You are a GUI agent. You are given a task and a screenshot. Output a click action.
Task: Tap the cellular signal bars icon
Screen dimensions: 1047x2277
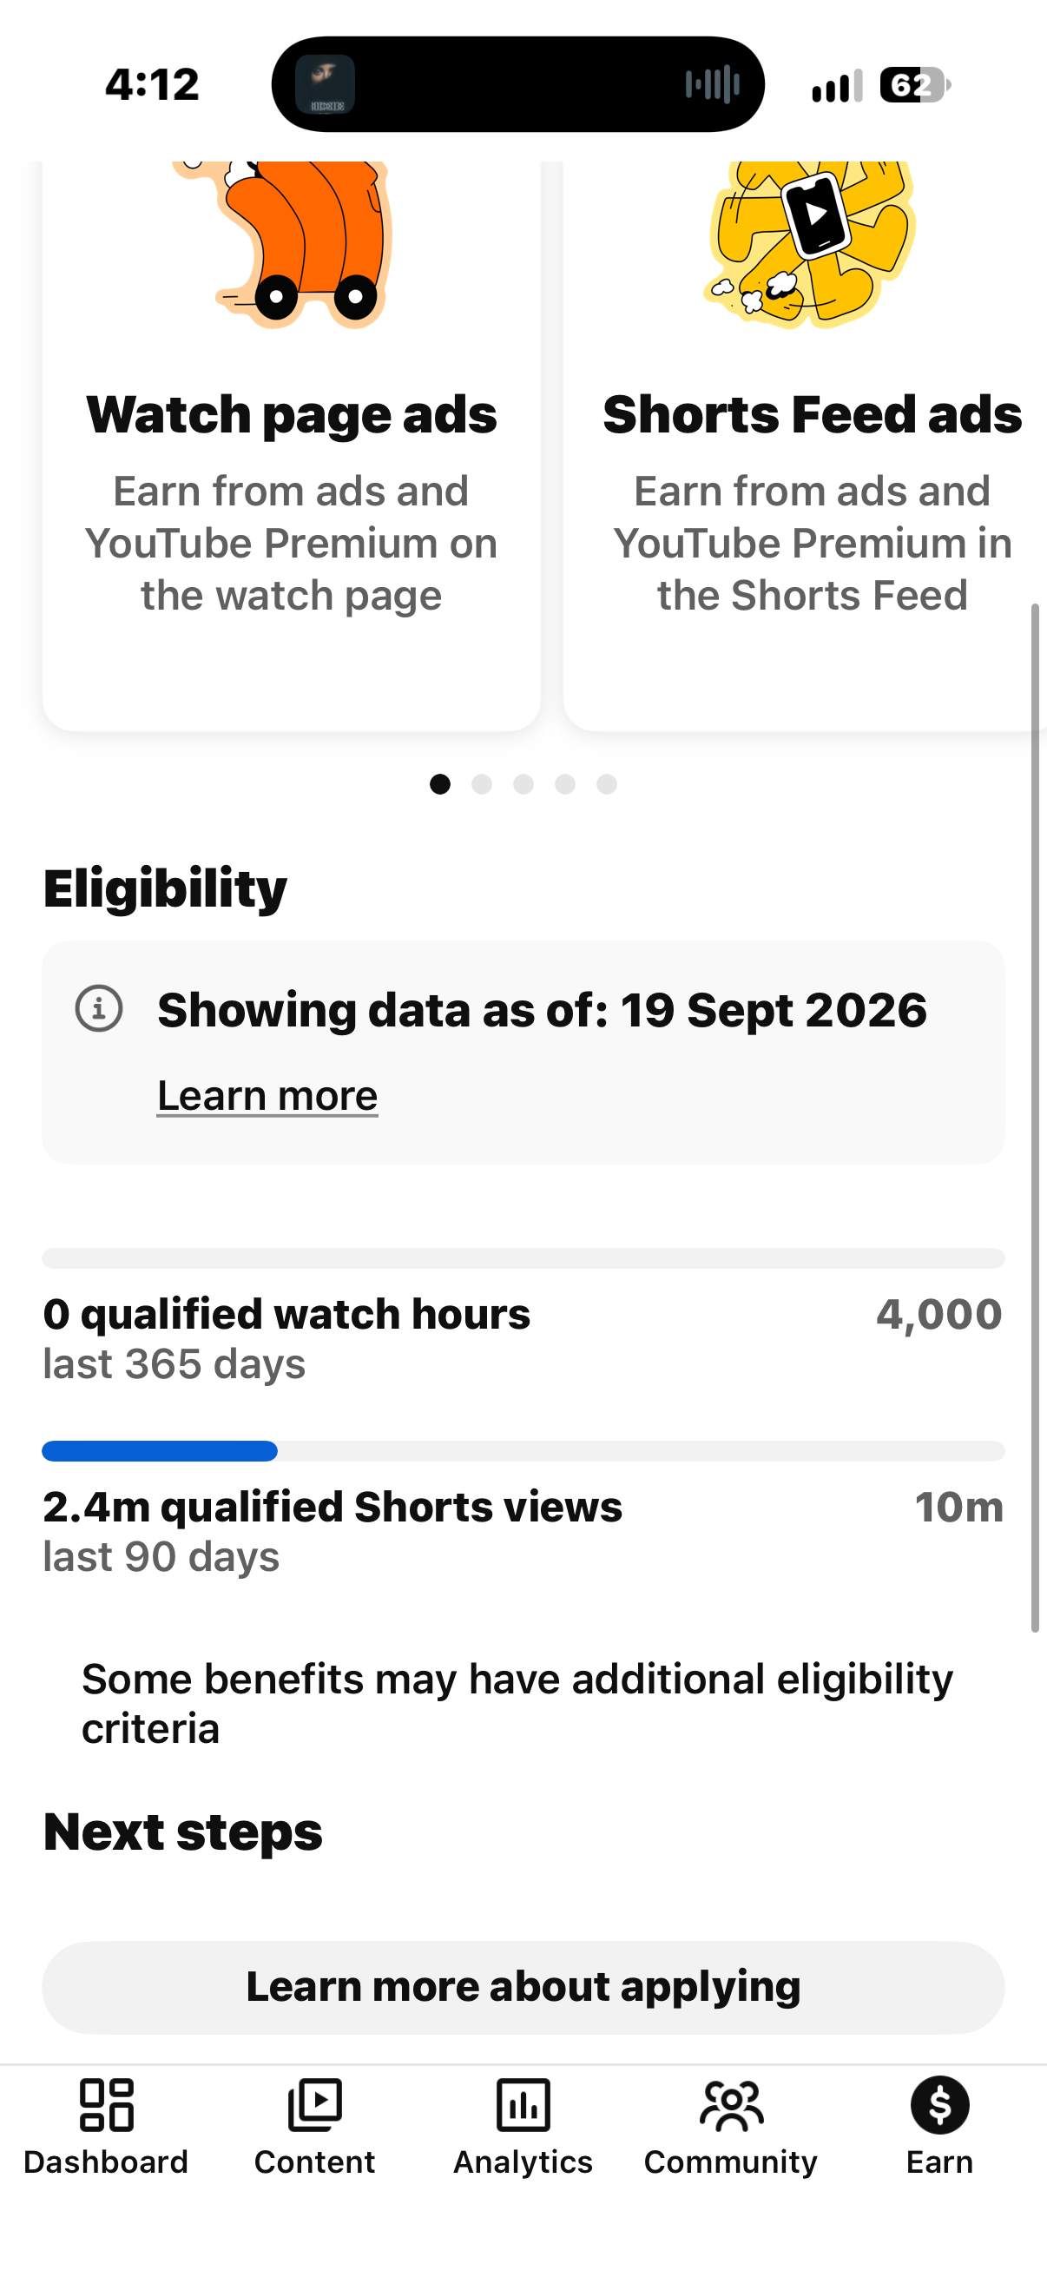(837, 87)
